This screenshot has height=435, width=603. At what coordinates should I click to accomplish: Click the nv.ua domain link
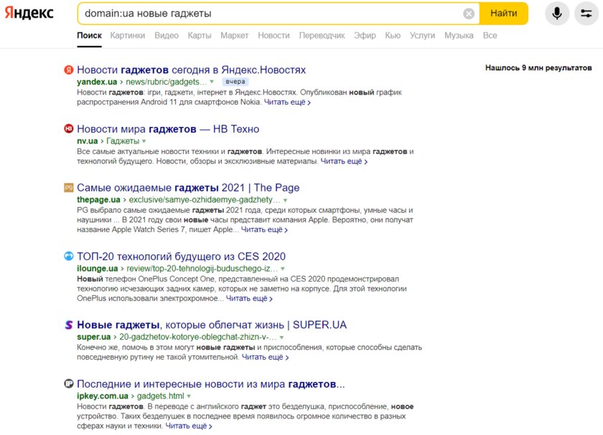(88, 141)
